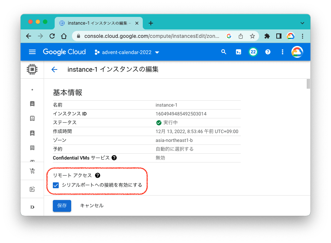
Task: Click the Marketplace cart icon in sidebar
Action: [32, 171]
